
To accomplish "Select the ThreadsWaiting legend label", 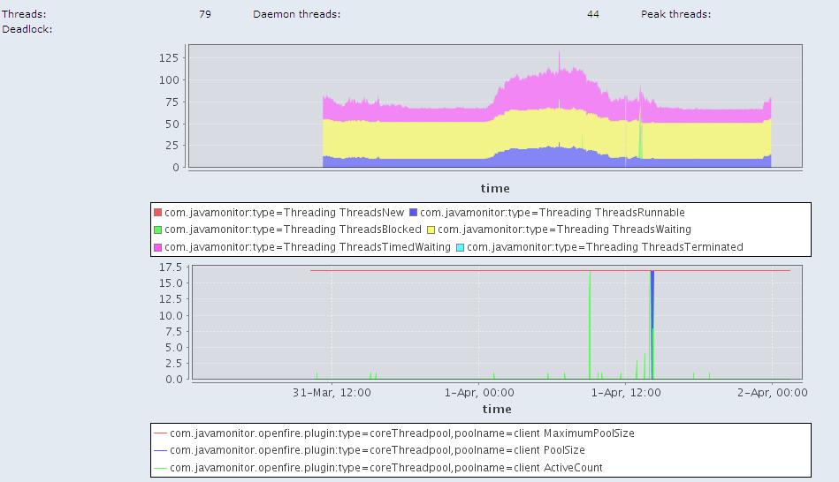I will tap(564, 230).
